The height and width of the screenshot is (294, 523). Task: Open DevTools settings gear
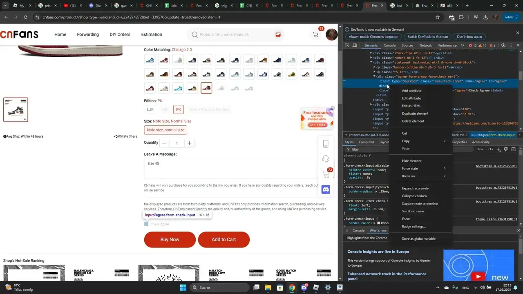(503, 45)
